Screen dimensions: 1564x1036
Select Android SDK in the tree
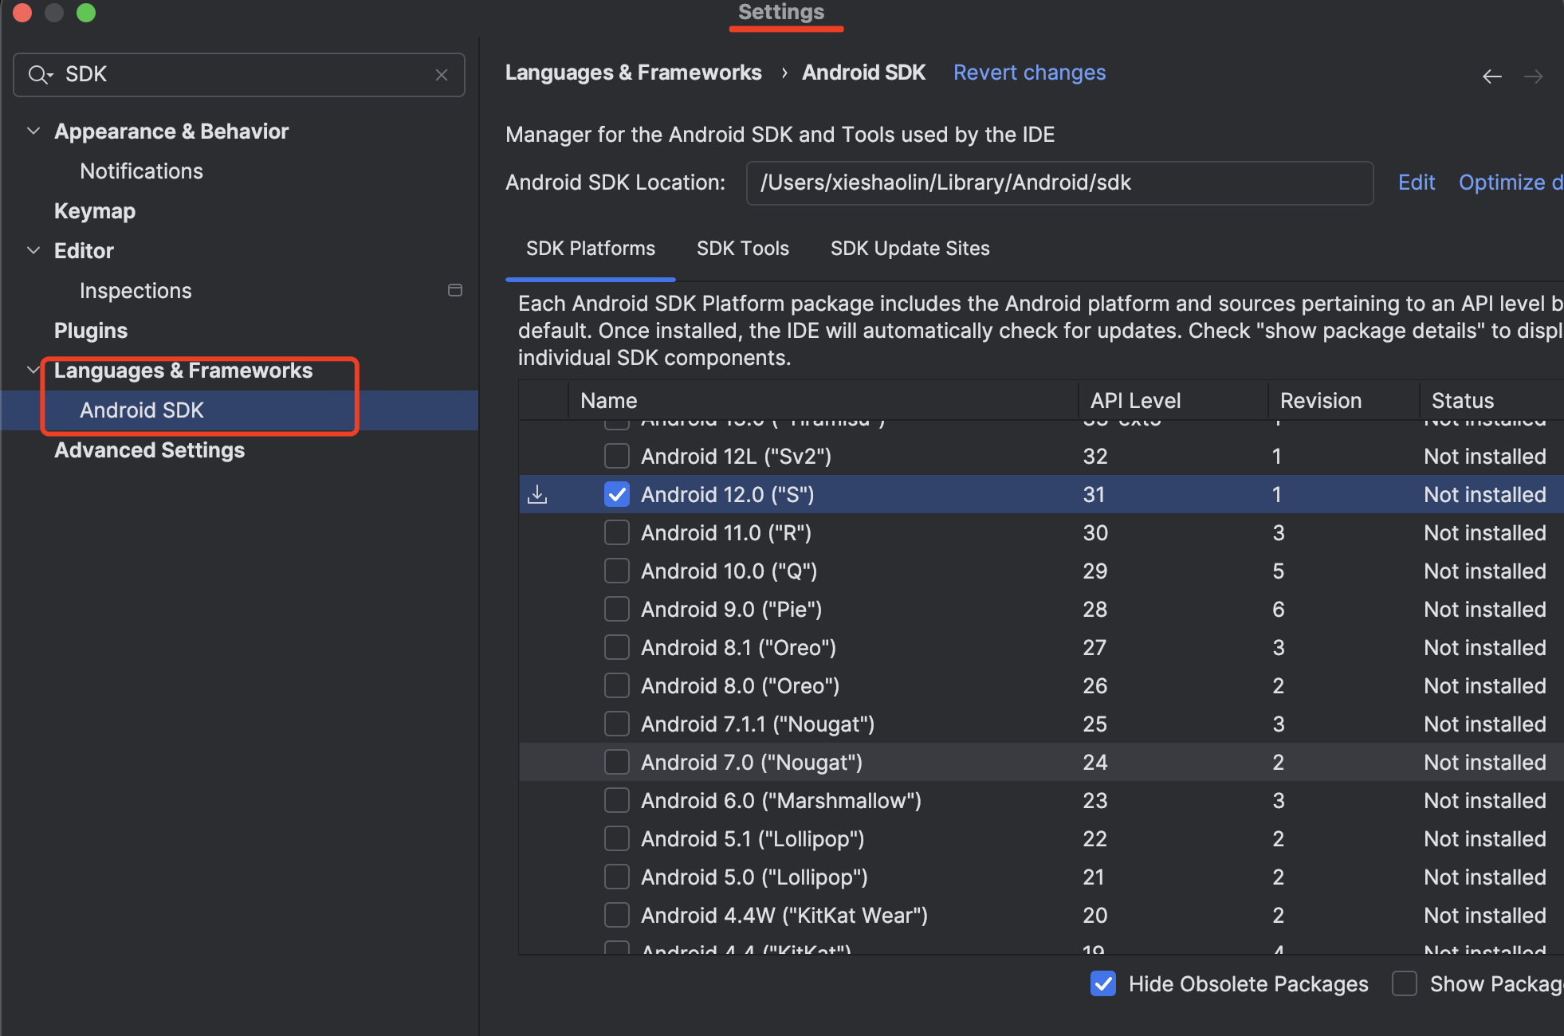[142, 410]
